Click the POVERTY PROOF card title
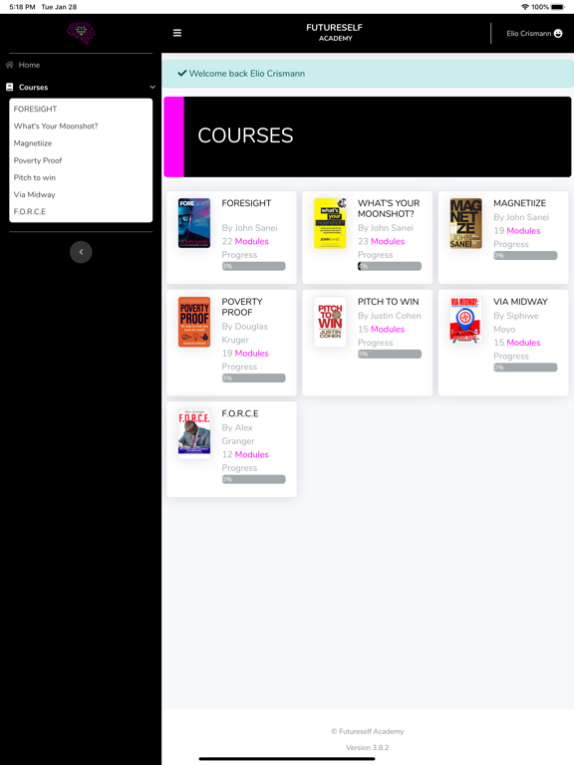The image size is (574, 765). (242, 307)
